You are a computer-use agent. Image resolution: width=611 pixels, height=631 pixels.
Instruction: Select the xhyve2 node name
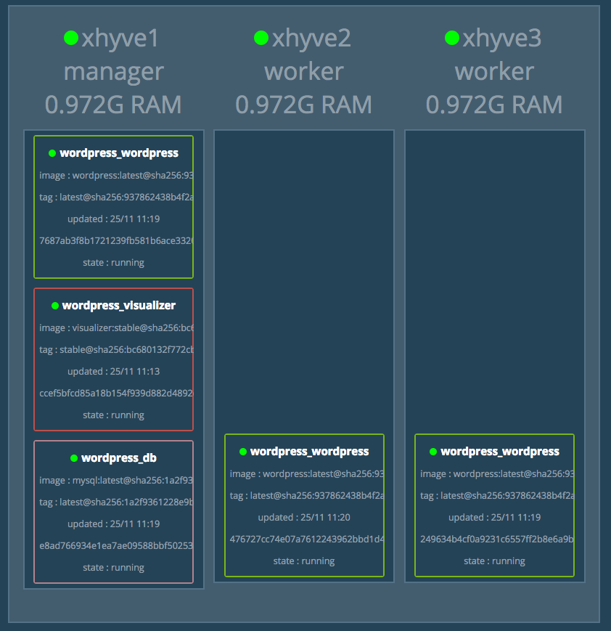311,38
